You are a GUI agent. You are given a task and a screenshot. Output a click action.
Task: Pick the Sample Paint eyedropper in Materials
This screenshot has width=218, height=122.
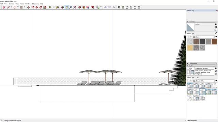coord(216,33)
